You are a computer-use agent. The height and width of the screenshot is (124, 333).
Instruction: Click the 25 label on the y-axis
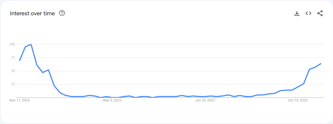coord(13,84)
